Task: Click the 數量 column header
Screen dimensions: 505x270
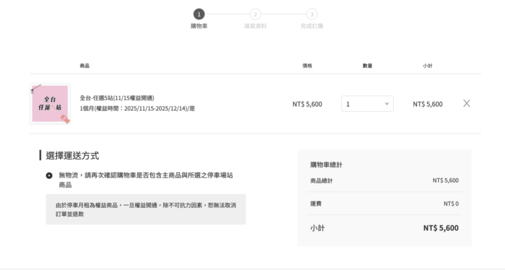Action: [367, 65]
